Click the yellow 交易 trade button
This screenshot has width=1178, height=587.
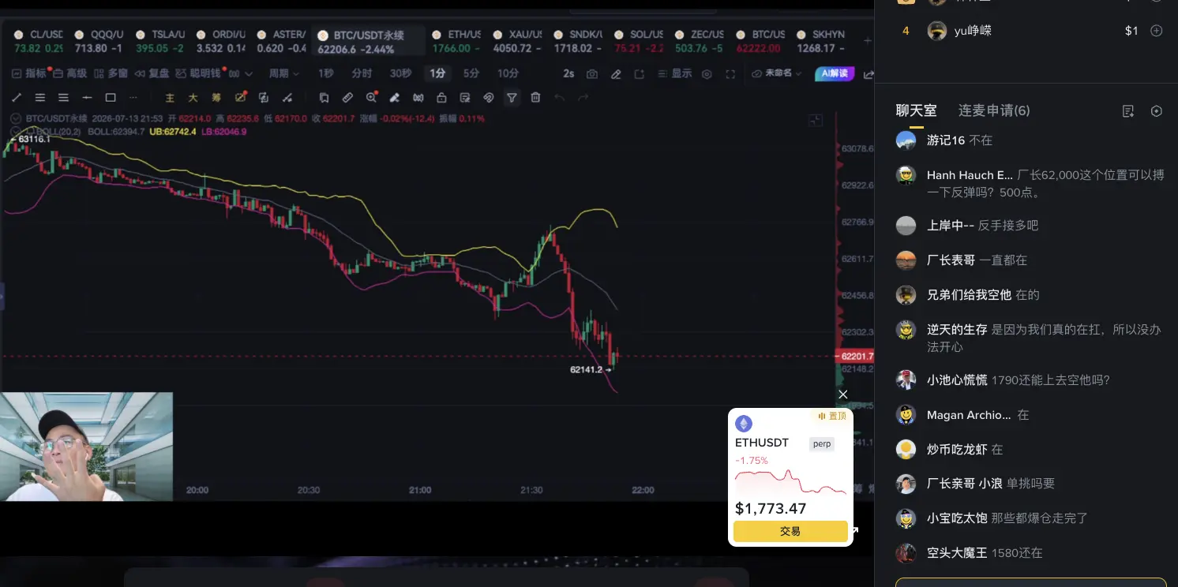pos(790,532)
